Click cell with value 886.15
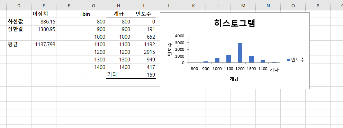 [44, 22]
